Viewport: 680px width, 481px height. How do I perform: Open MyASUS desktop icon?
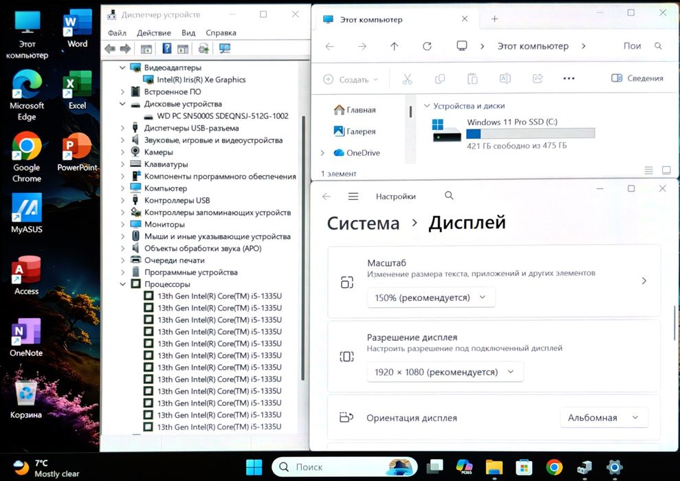(x=27, y=213)
